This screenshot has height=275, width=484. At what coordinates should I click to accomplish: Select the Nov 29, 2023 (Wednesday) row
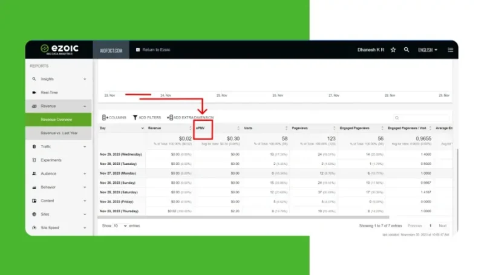(x=275, y=154)
